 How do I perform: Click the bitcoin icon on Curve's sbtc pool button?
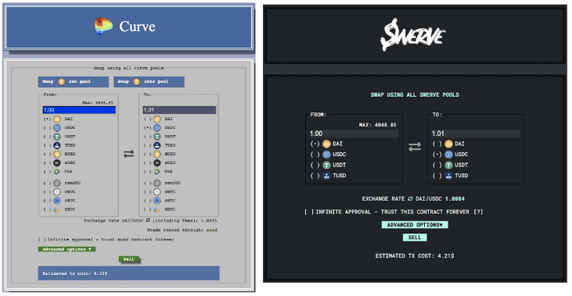coord(136,81)
